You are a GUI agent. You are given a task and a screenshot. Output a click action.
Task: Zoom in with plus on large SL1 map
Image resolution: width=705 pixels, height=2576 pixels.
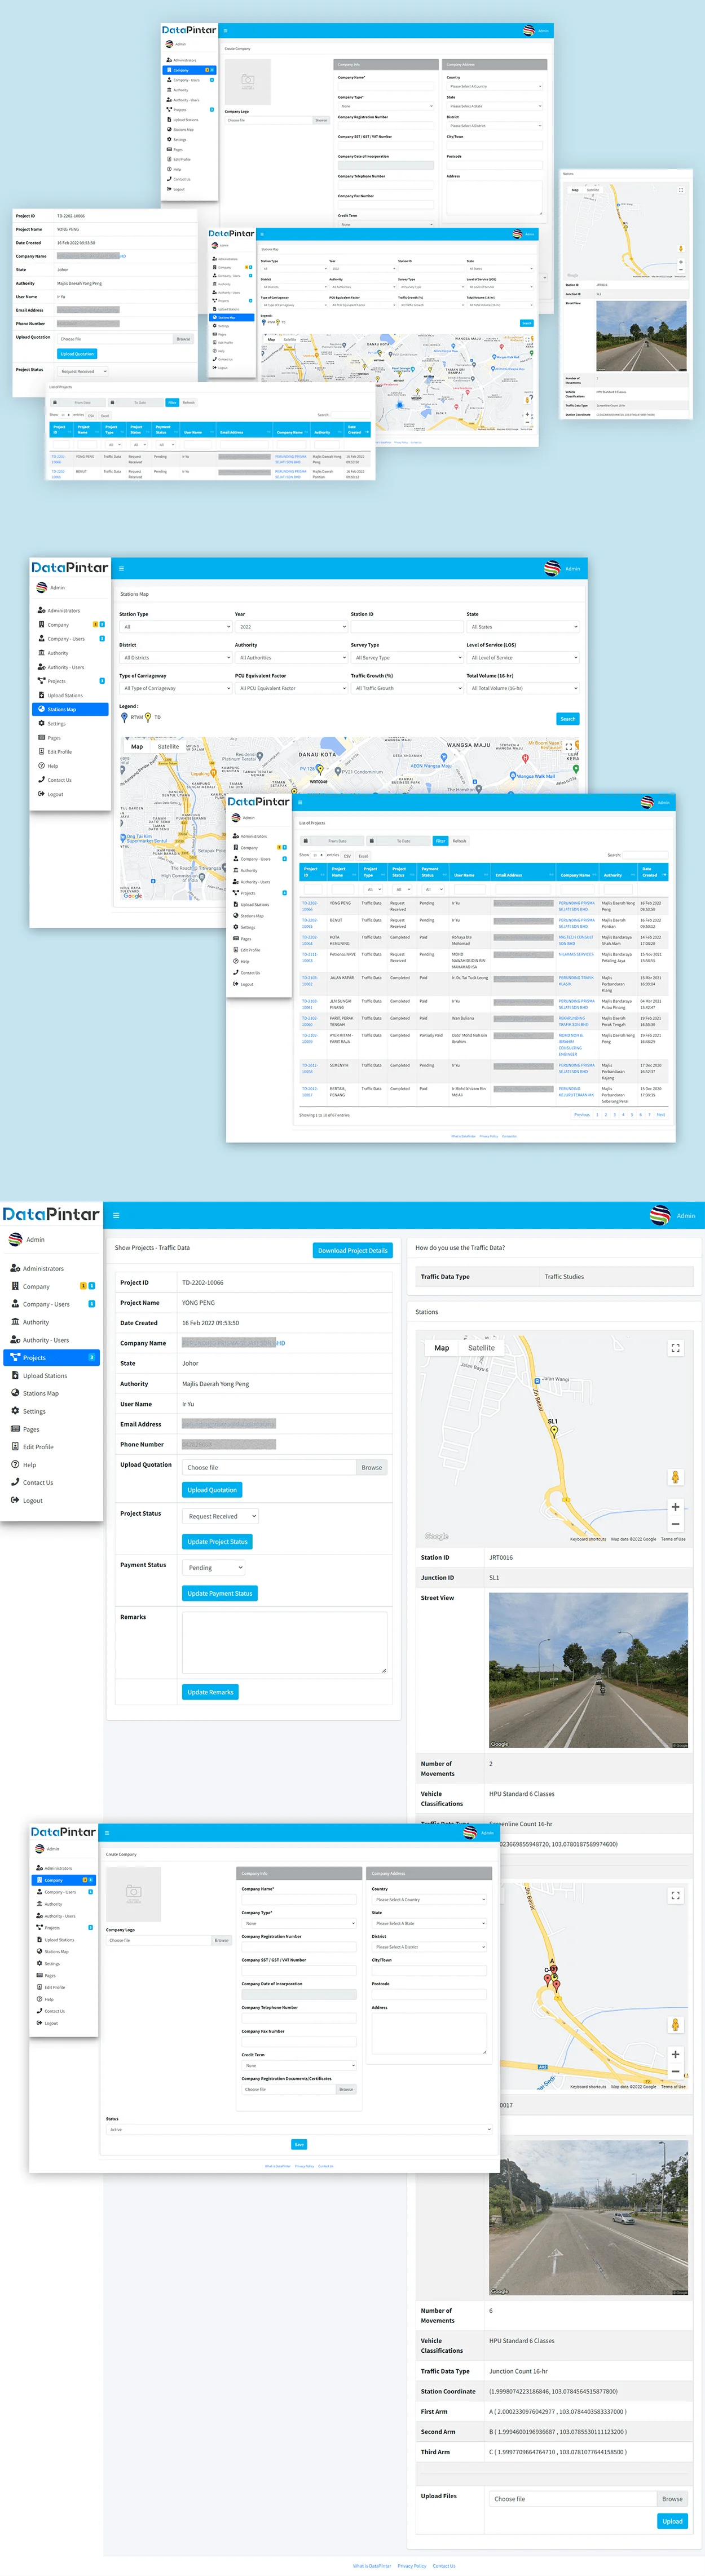pos(675,1506)
